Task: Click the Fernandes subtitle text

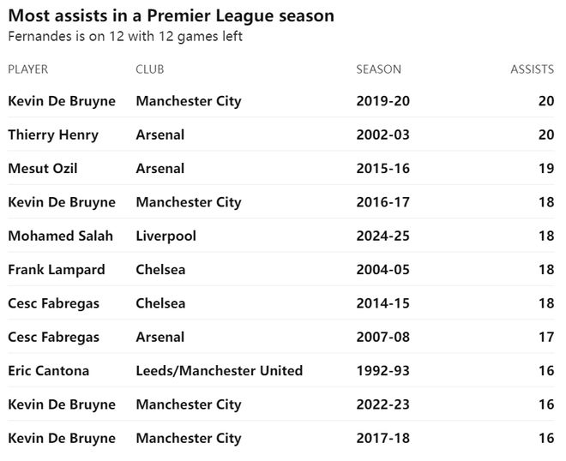Action: 125,37
